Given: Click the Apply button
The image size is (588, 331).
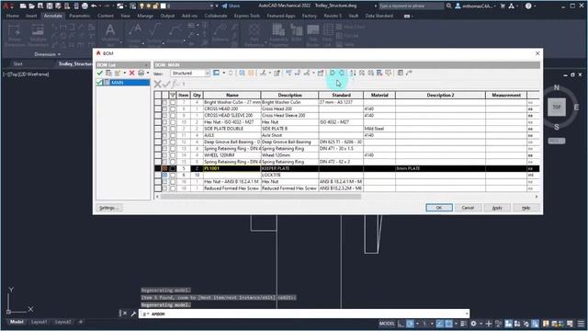Looking at the screenshot, I should point(497,208).
